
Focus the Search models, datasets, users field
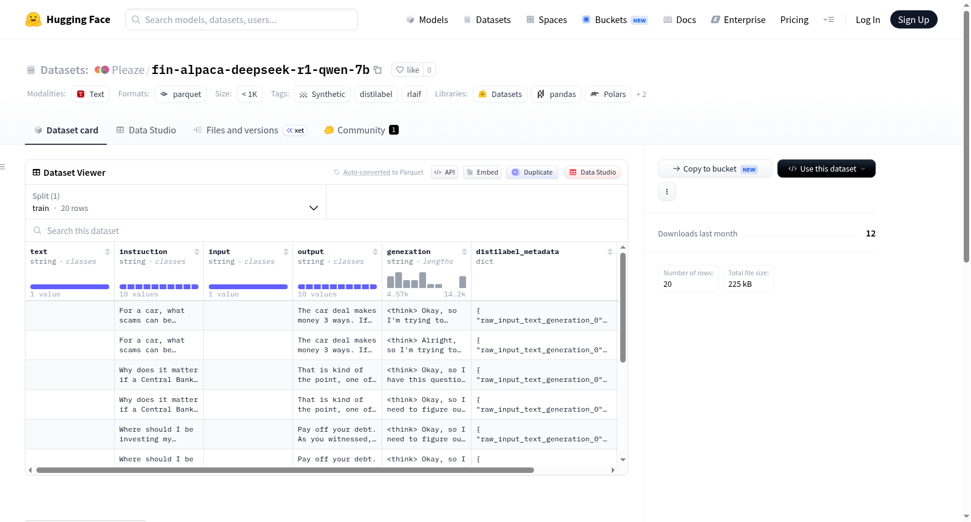tap(242, 19)
